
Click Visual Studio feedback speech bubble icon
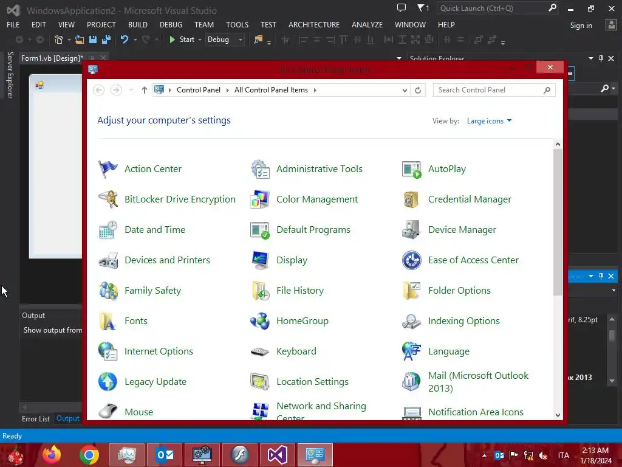pyautogui.click(x=402, y=8)
